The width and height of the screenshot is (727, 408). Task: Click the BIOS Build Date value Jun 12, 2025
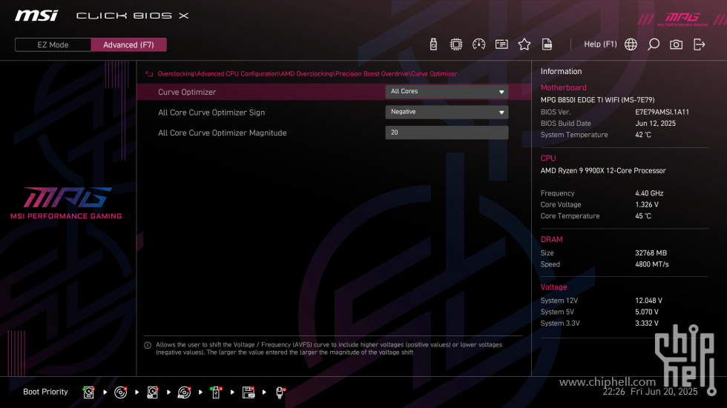tap(655, 124)
